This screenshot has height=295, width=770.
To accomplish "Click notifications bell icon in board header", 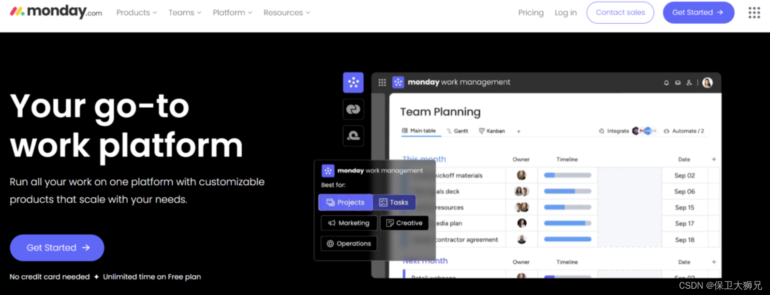I will pos(666,83).
